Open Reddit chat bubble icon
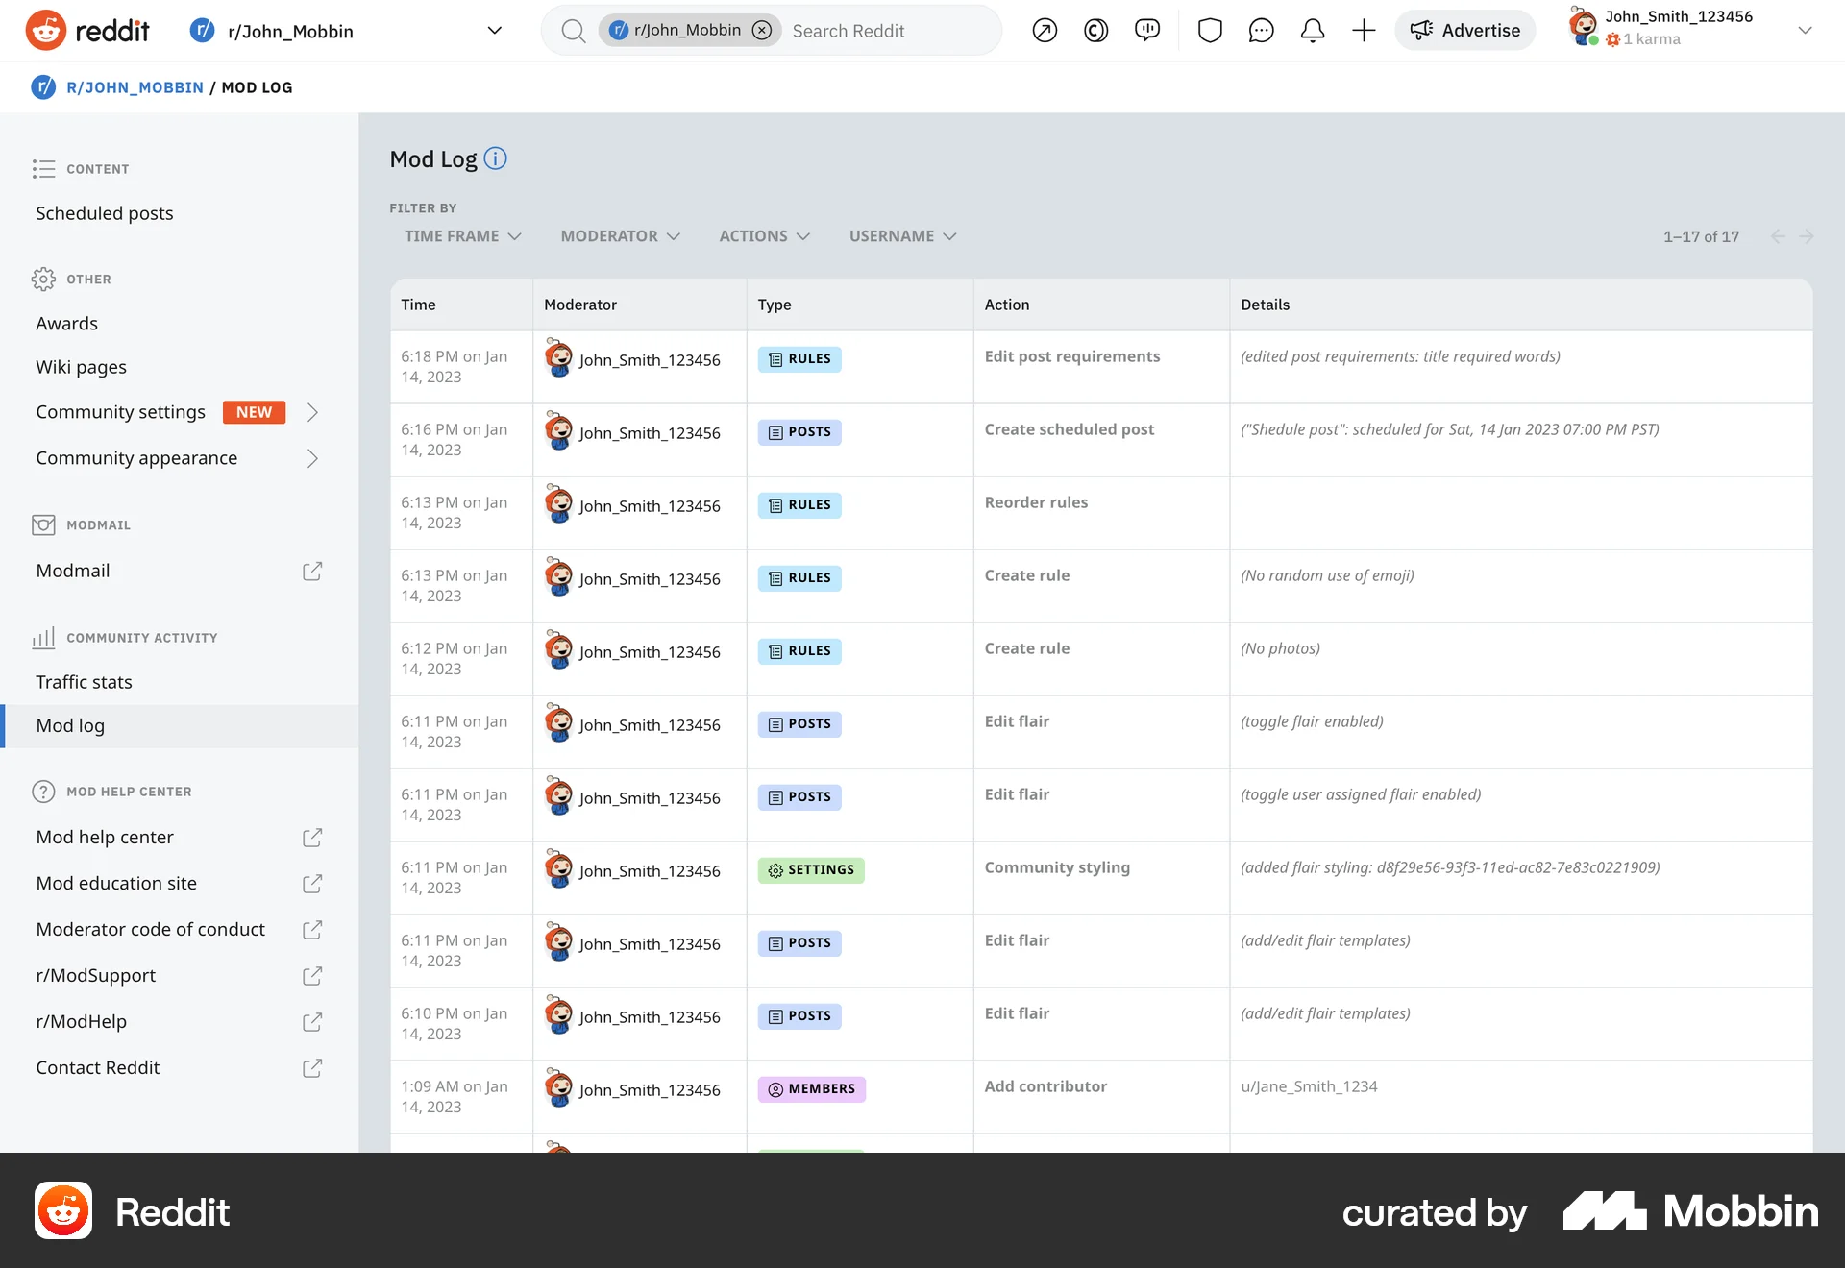This screenshot has width=1845, height=1268. click(x=1261, y=30)
